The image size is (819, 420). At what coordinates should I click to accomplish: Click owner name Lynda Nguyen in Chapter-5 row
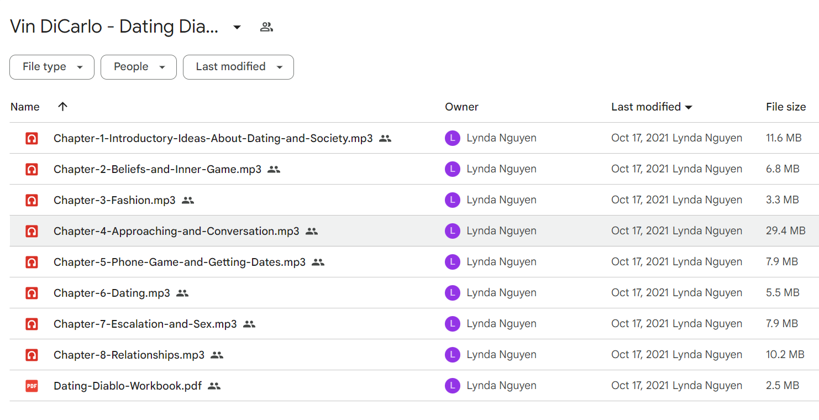(501, 262)
